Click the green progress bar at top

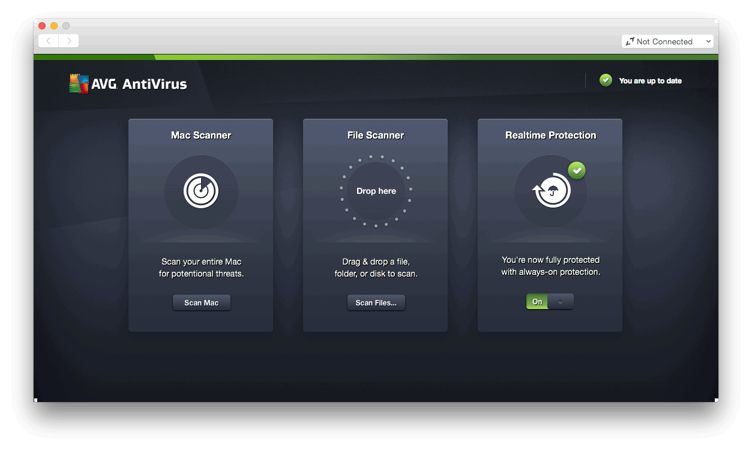click(x=376, y=57)
